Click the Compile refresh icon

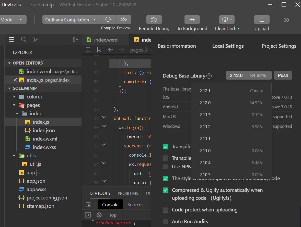[108, 20]
